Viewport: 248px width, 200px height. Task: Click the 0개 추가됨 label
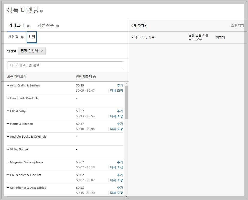coord(139,26)
